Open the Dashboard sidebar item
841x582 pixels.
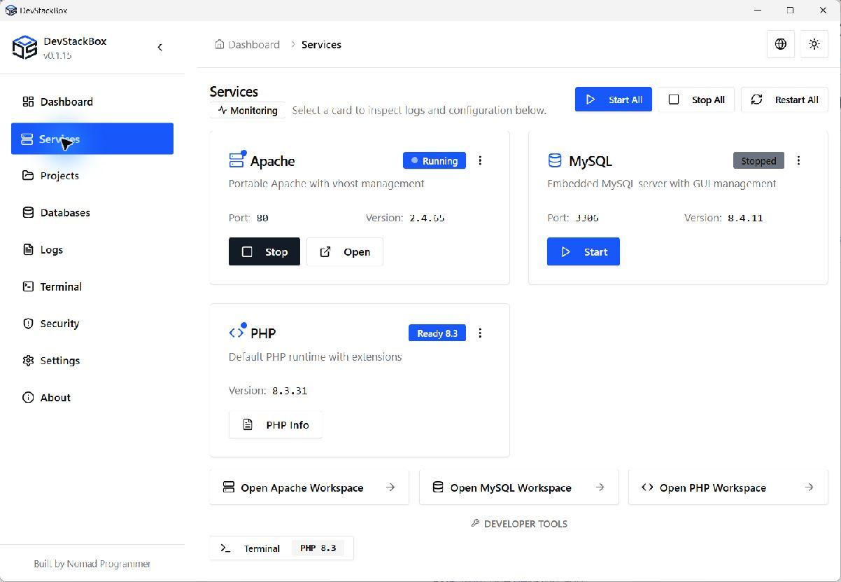(x=92, y=102)
